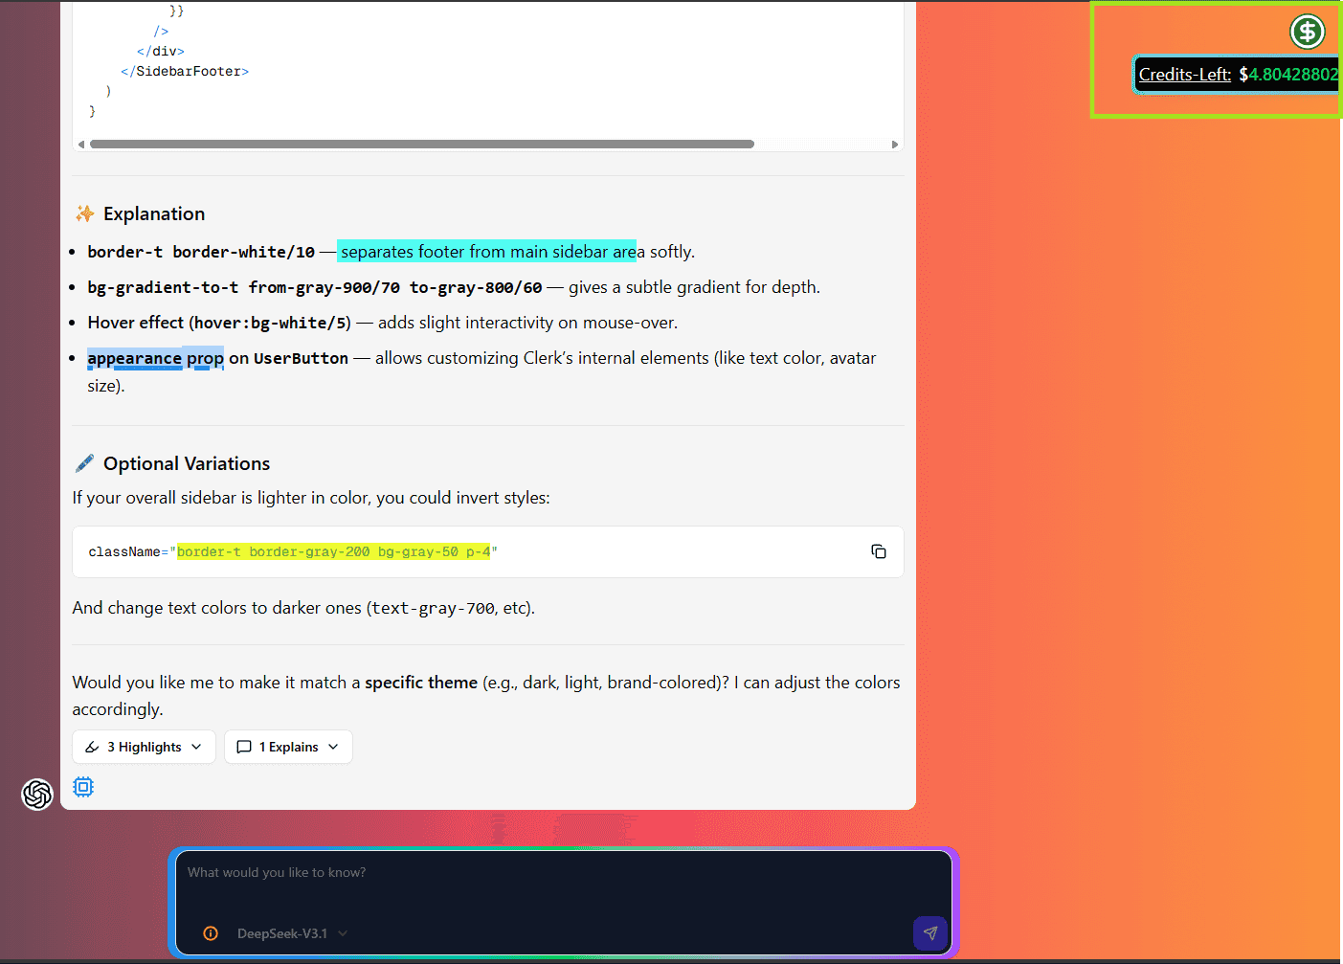Expand the 3 Highlights dropdown
This screenshot has width=1343, height=964.
[144, 747]
